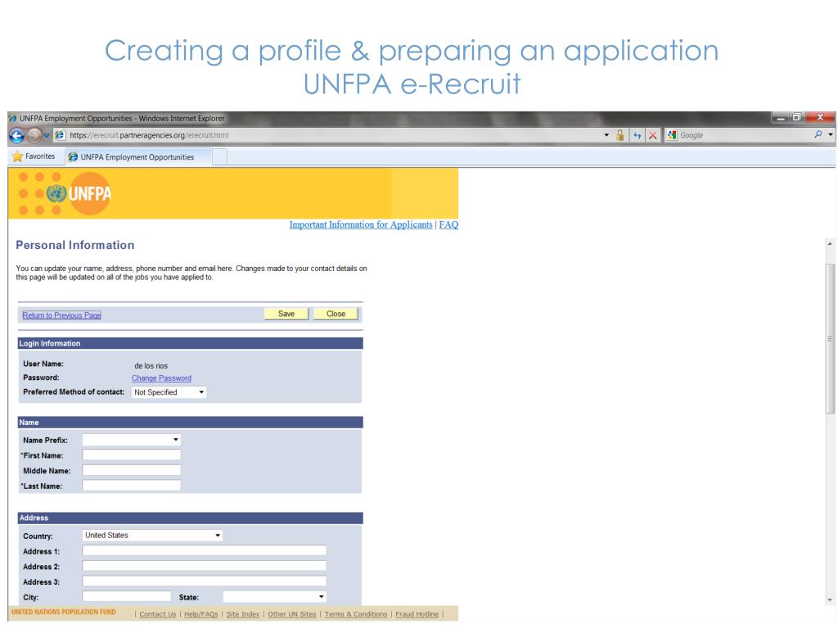The image size is (838, 629).
Task: Click the 'Address' section header
Action: pyautogui.click(x=190, y=518)
